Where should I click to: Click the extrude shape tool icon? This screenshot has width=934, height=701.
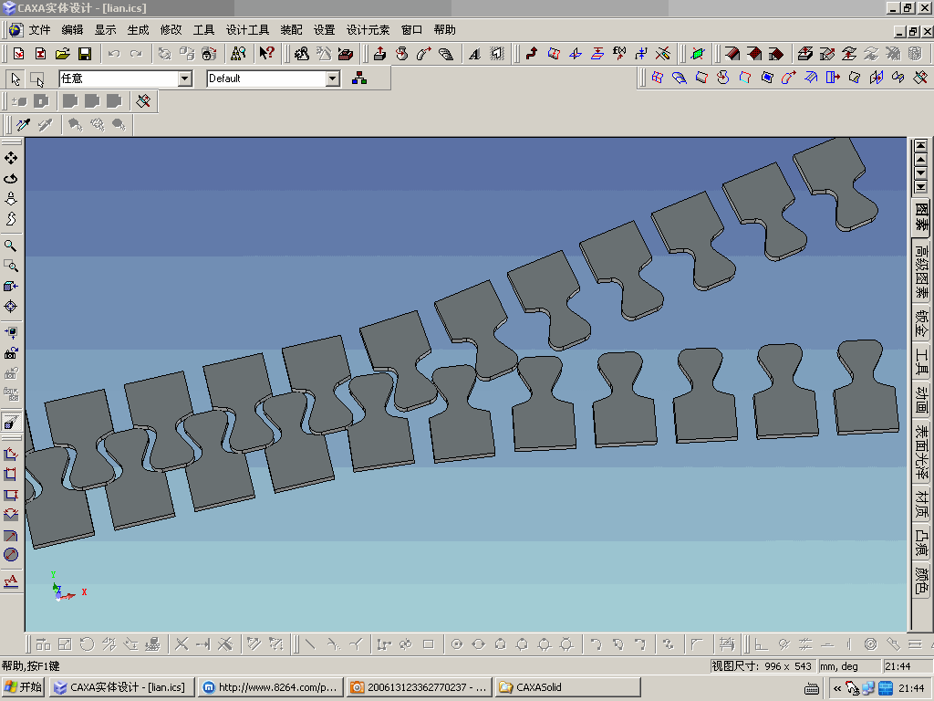pos(379,54)
